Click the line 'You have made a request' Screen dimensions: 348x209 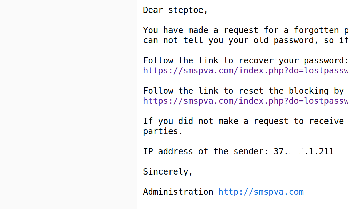245,30
